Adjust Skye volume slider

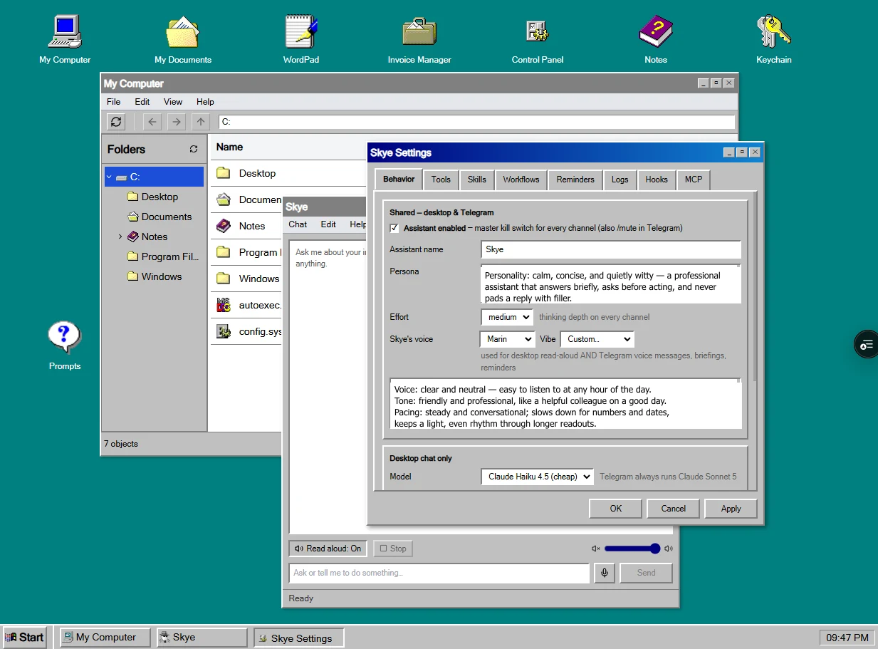[x=631, y=549]
